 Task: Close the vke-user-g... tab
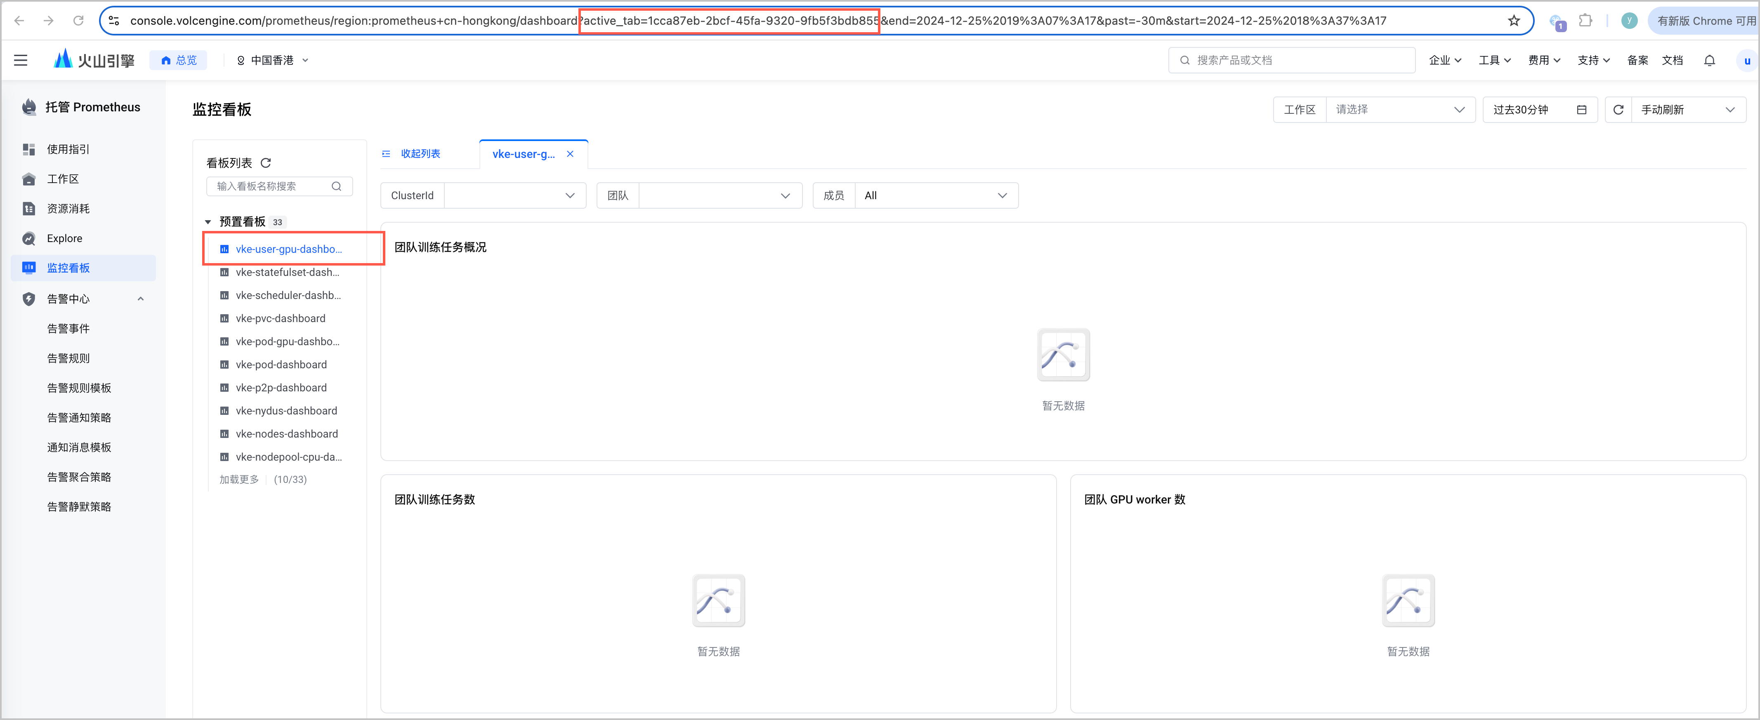[x=570, y=154]
